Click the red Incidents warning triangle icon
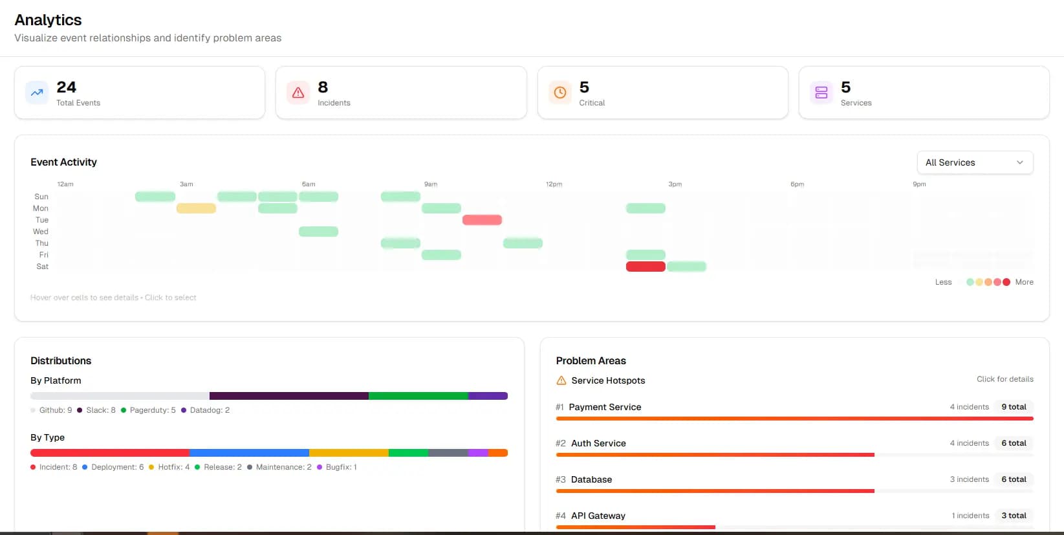1064x535 pixels. 298,93
